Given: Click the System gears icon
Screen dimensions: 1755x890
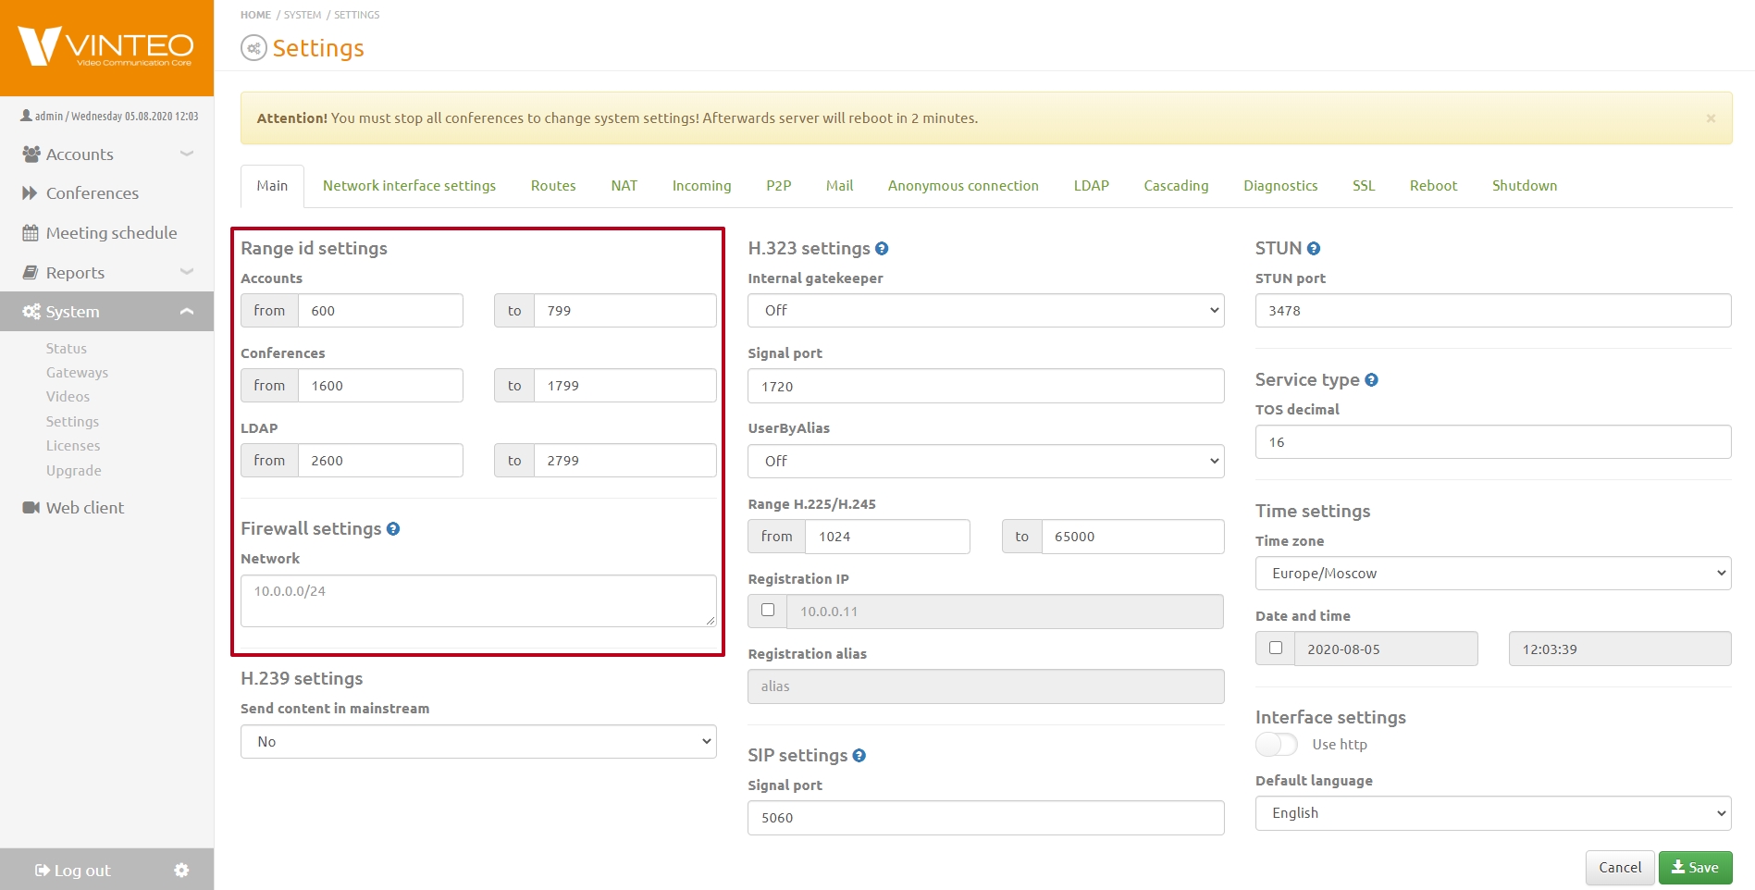Looking at the screenshot, I should pyautogui.click(x=31, y=312).
